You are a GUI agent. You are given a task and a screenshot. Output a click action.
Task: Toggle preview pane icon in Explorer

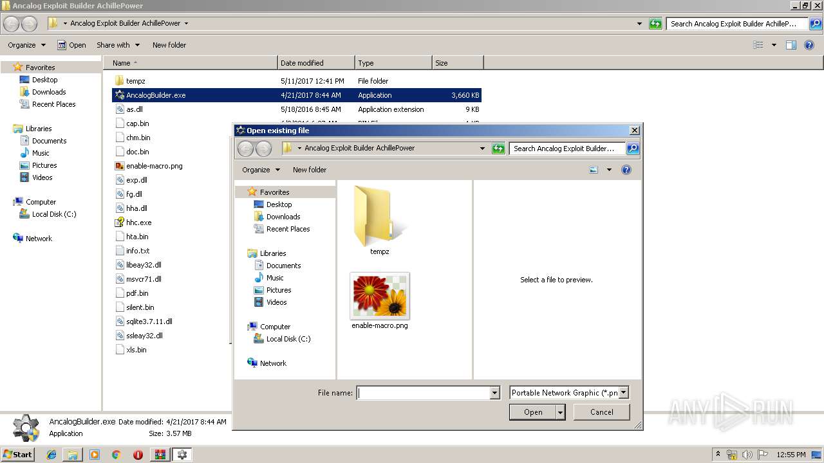point(791,45)
